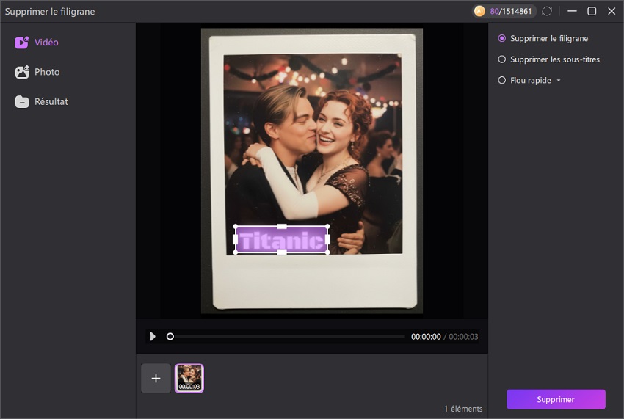
Task: Click the Résultat folder icon
Action: pyautogui.click(x=21, y=102)
